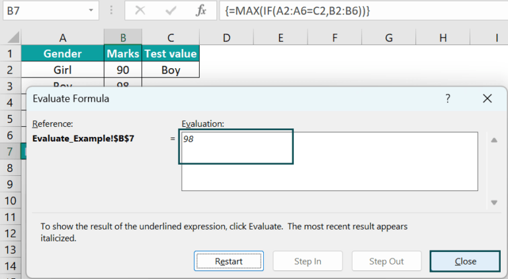Select column F header
This screenshot has height=279, width=508.
point(335,38)
